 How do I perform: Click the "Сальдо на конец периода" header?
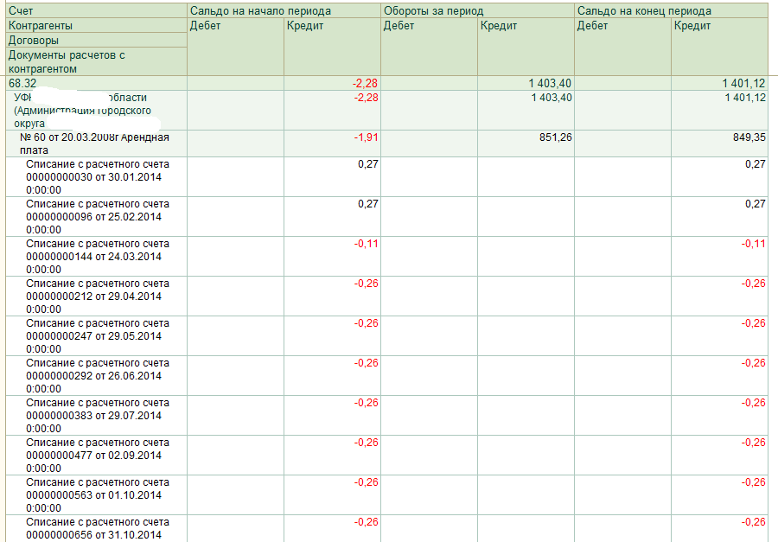coord(645,10)
